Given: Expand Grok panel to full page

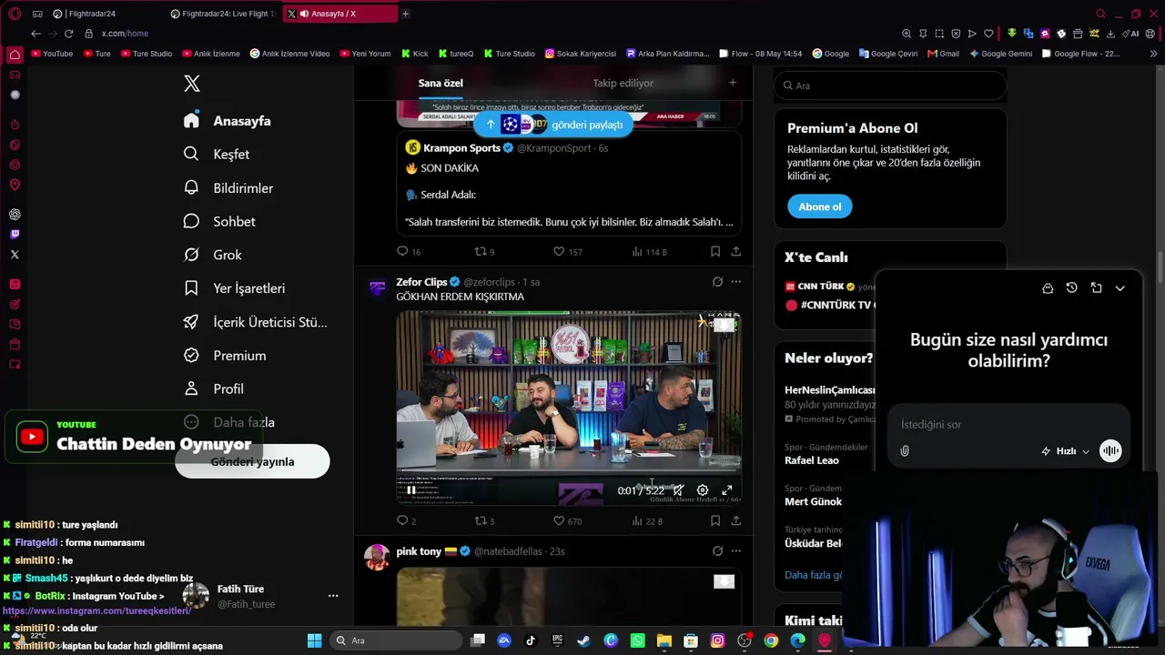Looking at the screenshot, I should coord(1096,288).
